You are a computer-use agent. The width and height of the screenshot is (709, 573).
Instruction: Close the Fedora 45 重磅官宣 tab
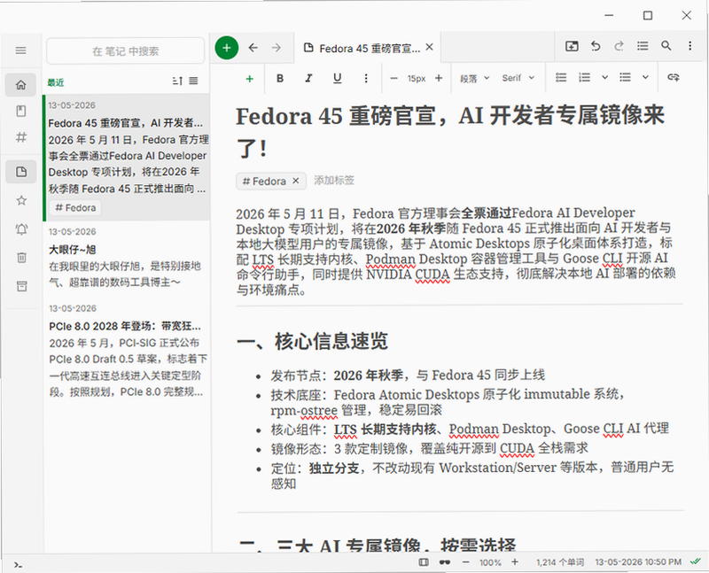click(430, 47)
